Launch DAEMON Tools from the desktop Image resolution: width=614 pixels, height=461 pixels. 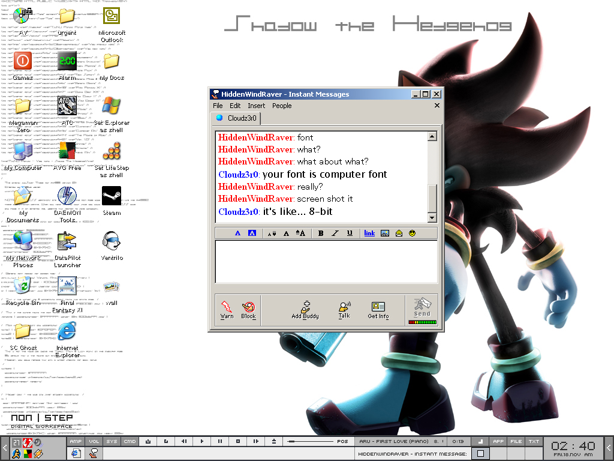pos(67,205)
